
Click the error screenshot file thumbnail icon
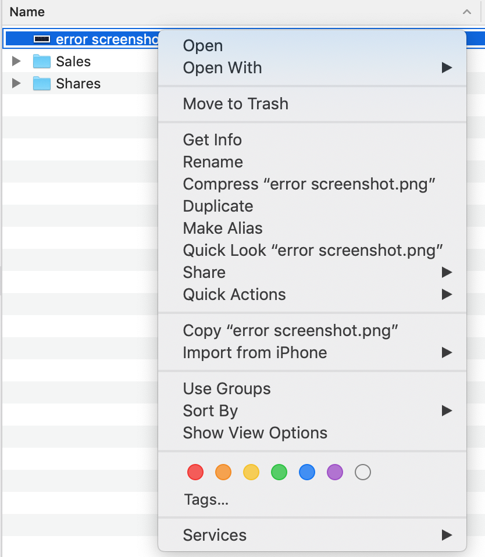click(41, 39)
